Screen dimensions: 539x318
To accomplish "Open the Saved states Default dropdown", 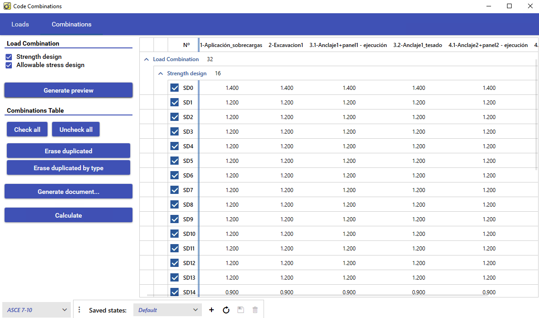I will coord(168,310).
